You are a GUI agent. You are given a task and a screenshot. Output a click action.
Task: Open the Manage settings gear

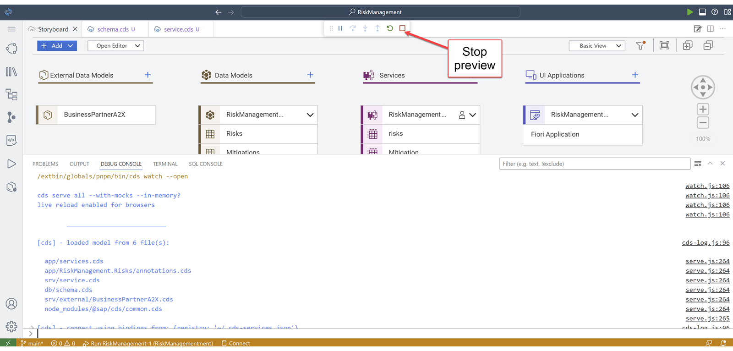pyautogui.click(x=11, y=326)
